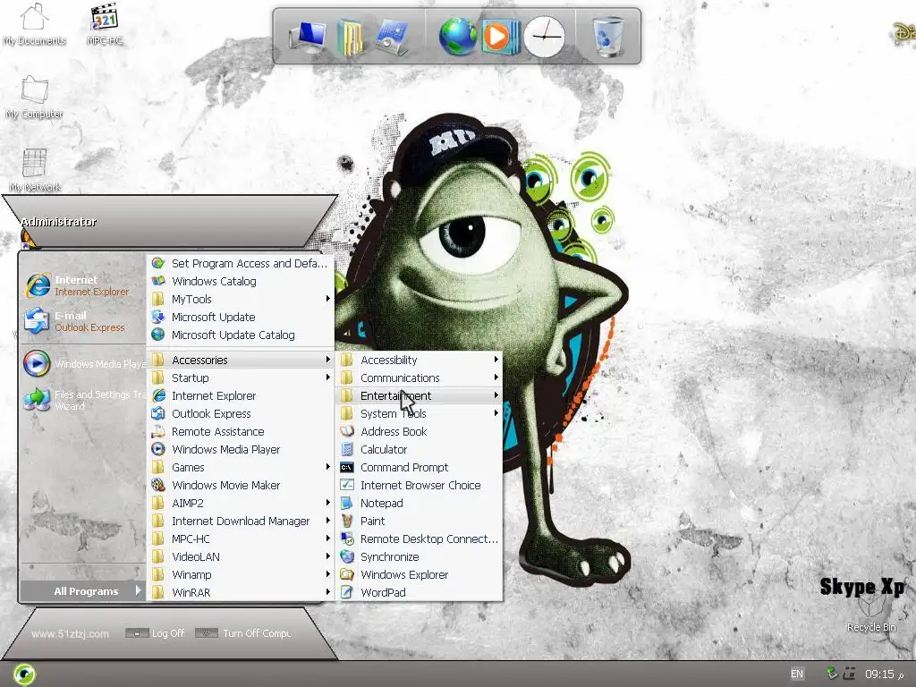916x687 pixels.
Task: Launch WordPad
Action: [420, 592]
